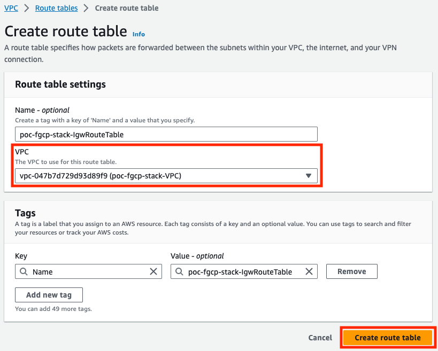Click the search icon in Value field

pos(179,271)
